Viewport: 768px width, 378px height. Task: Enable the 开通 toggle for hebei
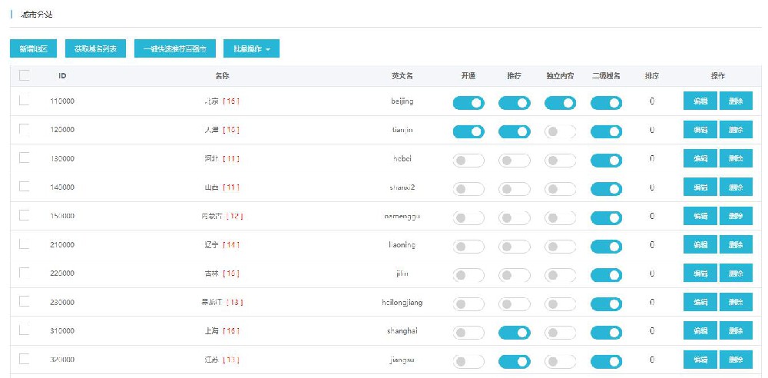(468, 161)
